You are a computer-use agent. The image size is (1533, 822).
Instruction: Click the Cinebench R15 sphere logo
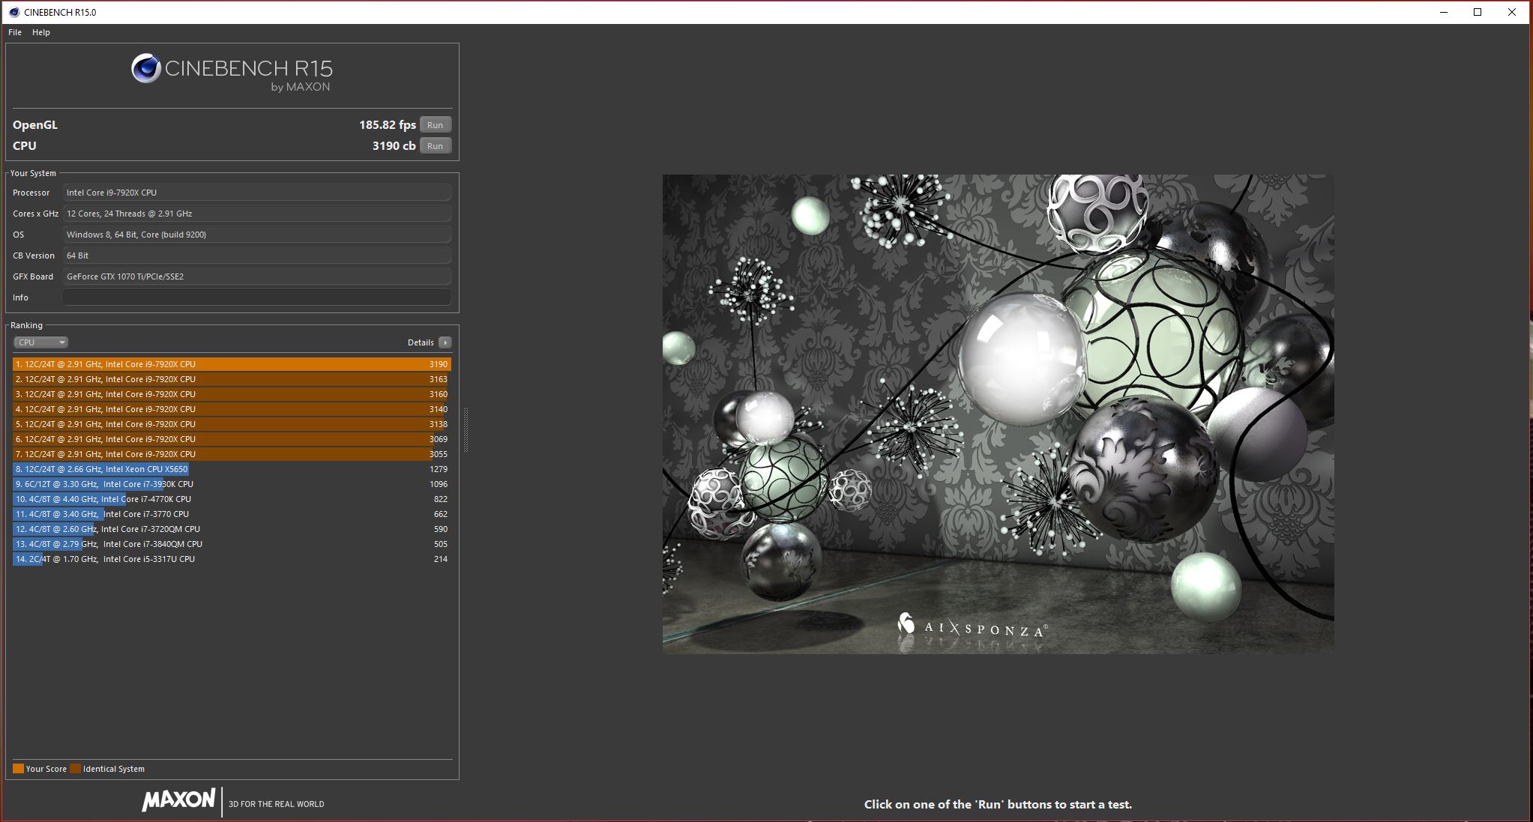point(146,69)
